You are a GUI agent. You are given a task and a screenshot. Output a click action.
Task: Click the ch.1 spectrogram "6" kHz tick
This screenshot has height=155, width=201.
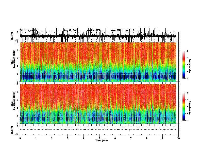tap(18, 58)
